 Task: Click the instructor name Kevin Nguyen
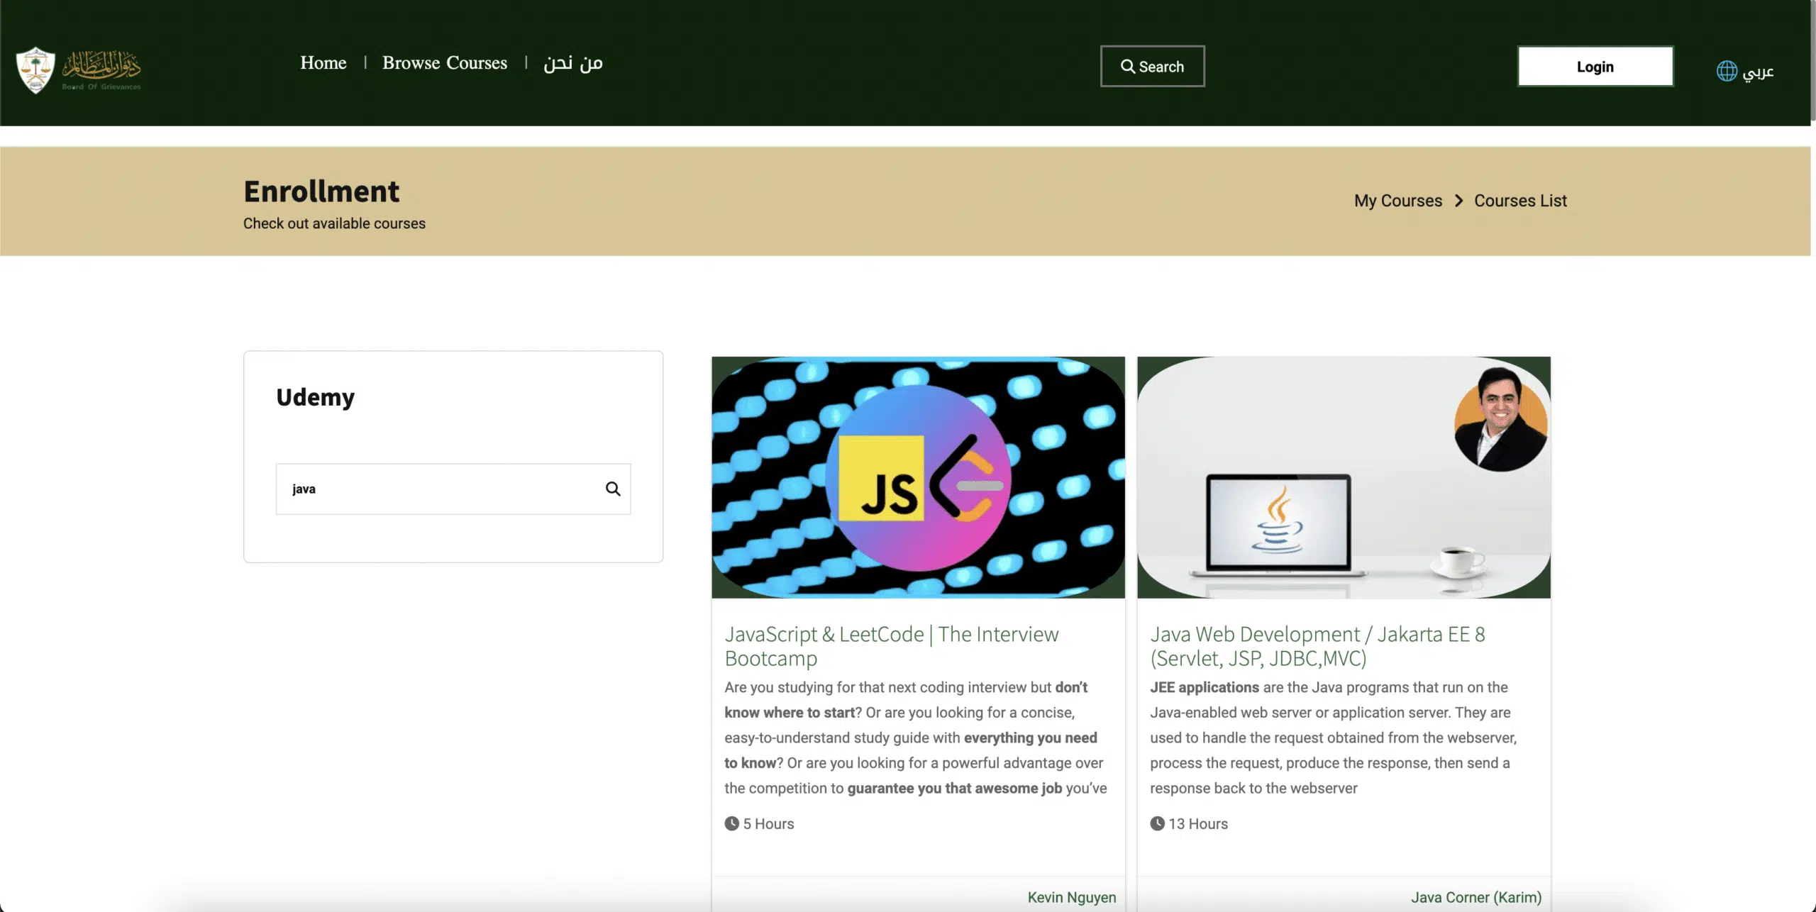(1072, 897)
